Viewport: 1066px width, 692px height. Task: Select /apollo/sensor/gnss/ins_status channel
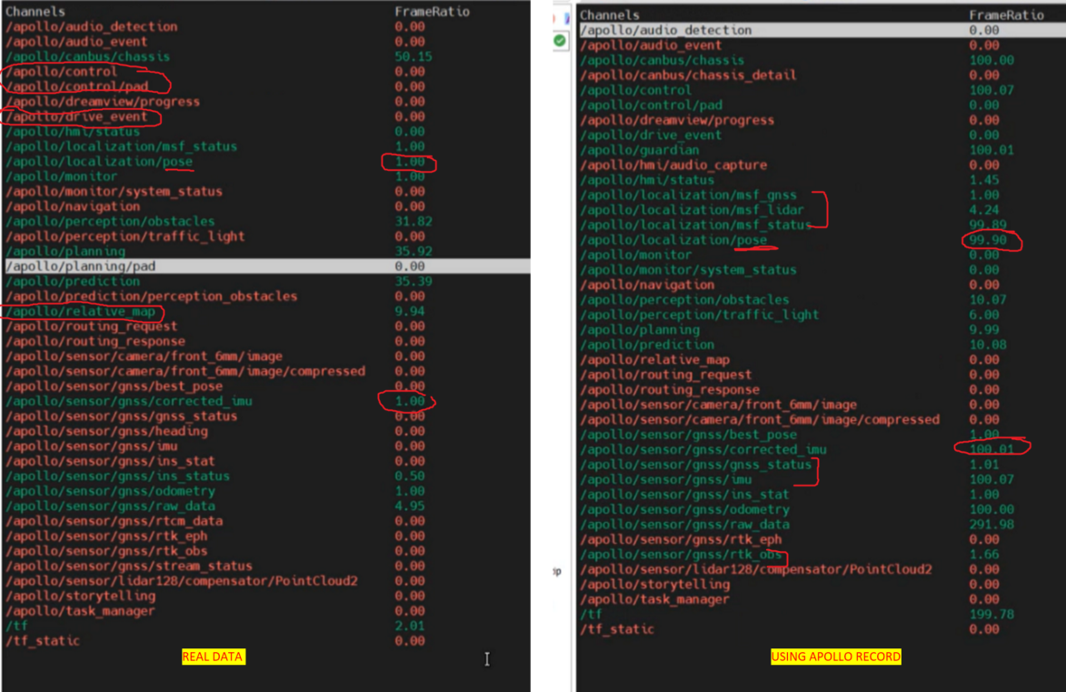[117, 476]
